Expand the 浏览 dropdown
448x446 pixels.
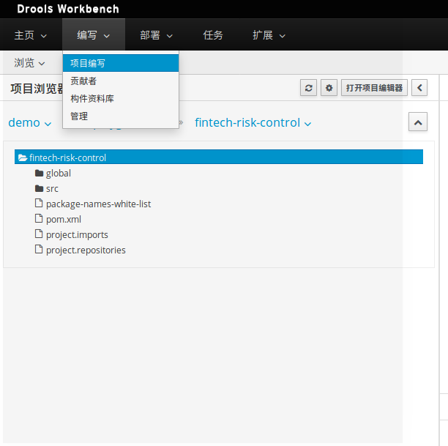[x=30, y=63]
